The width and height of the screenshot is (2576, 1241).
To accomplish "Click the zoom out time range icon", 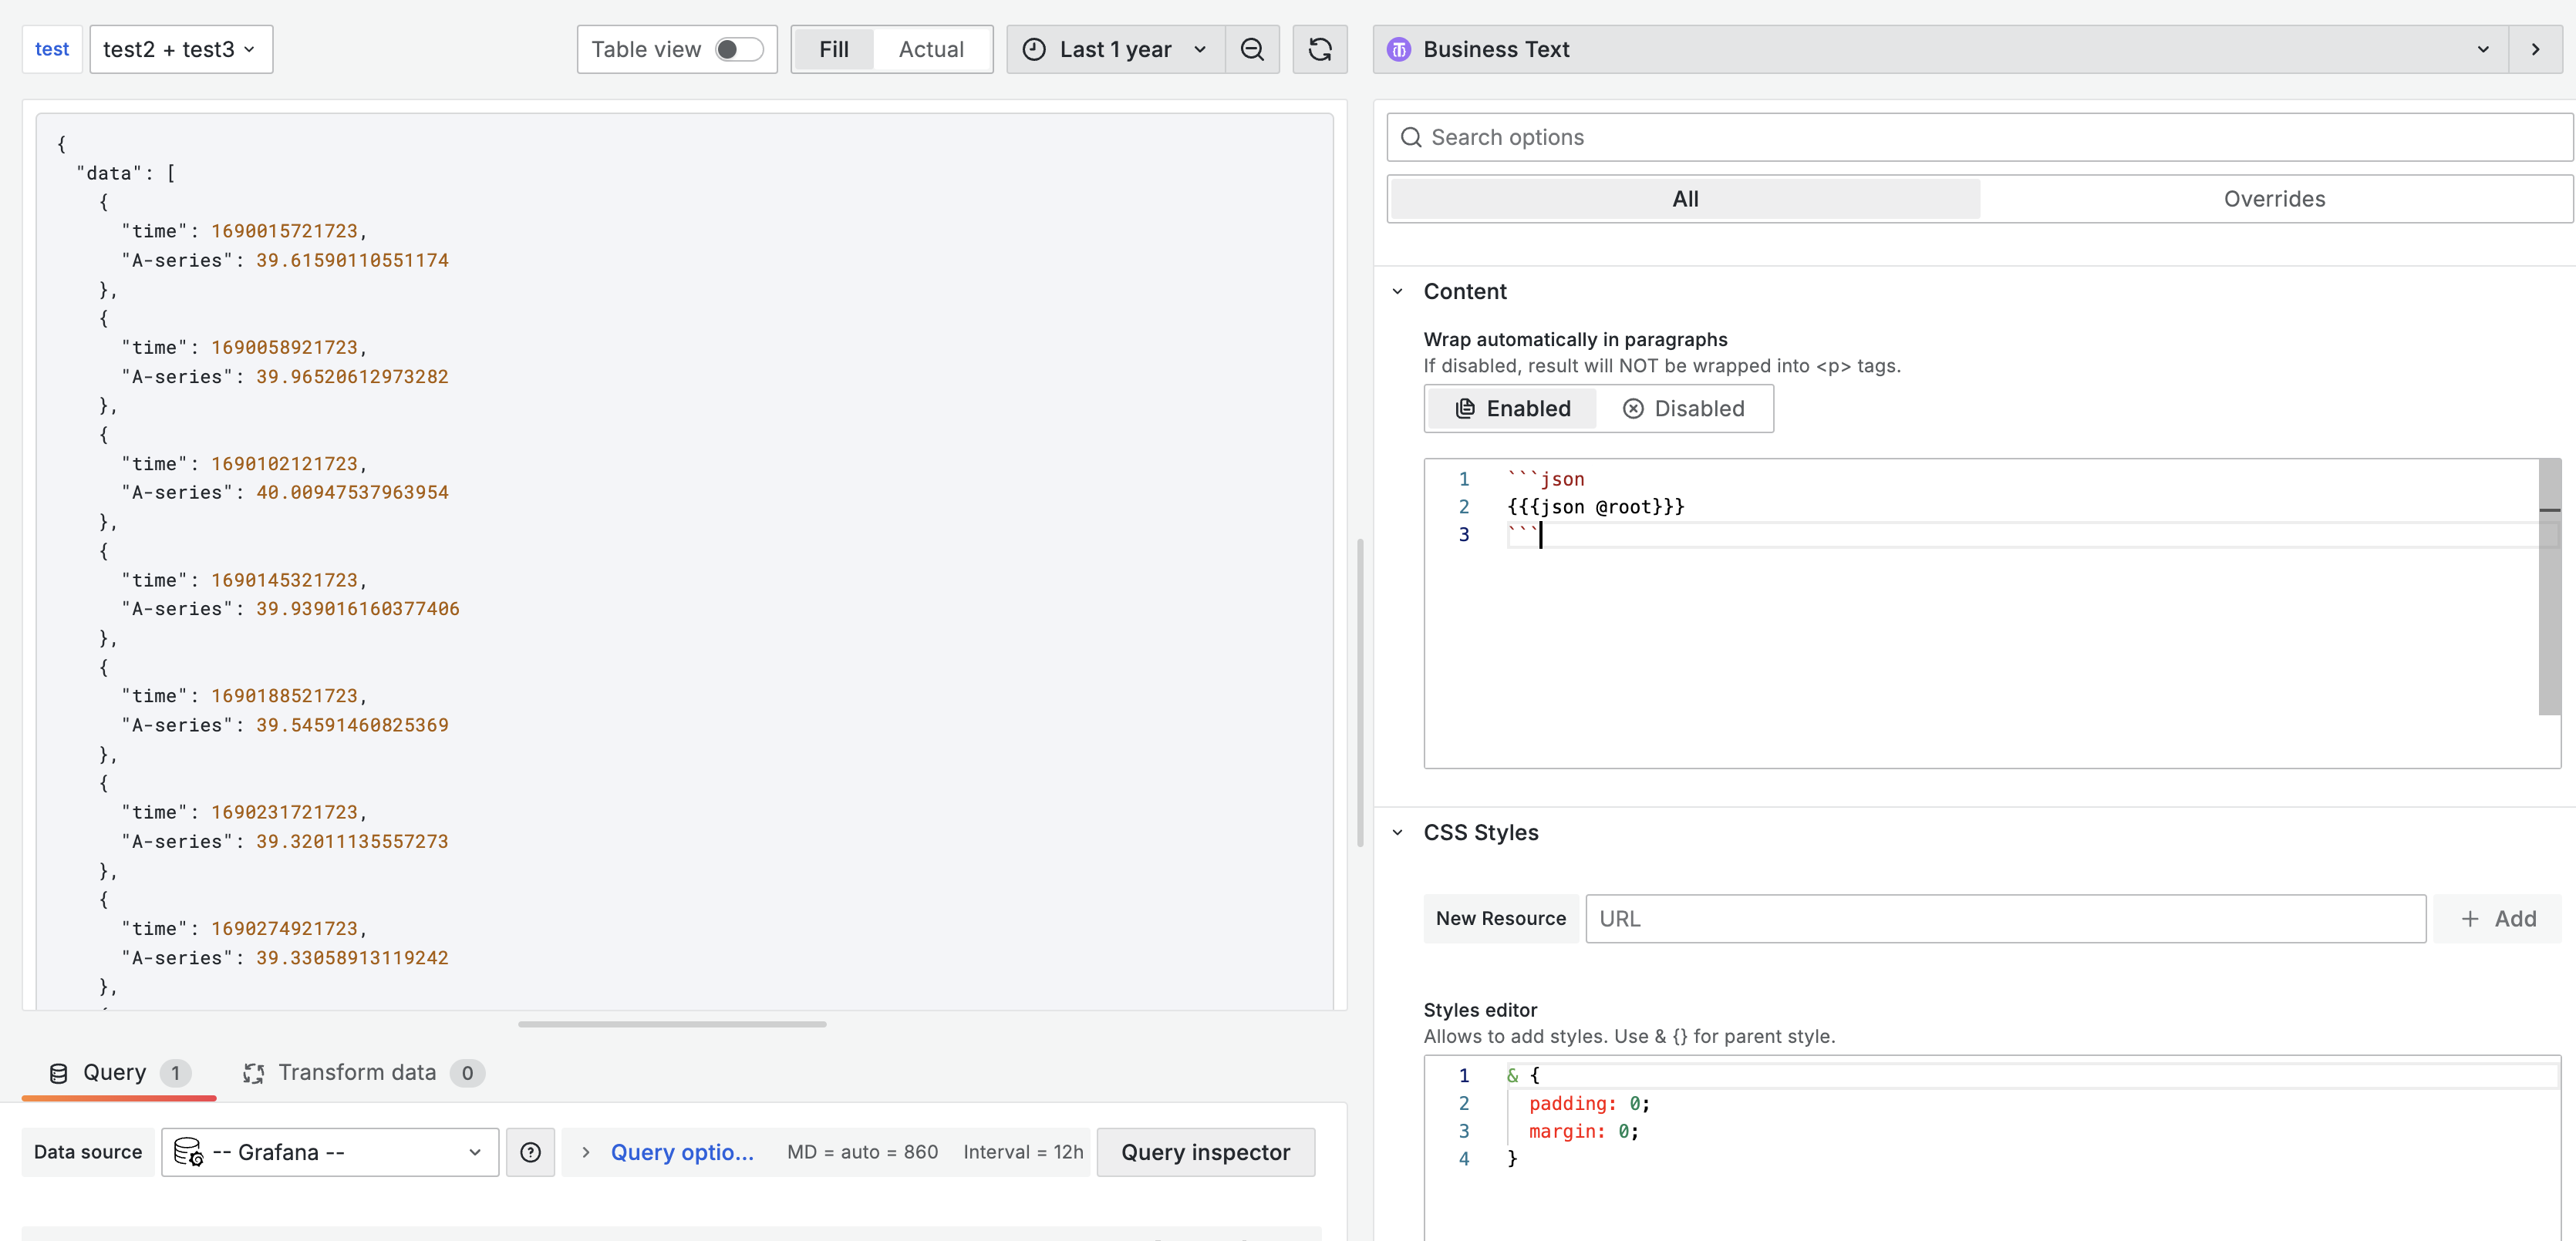I will point(1252,49).
